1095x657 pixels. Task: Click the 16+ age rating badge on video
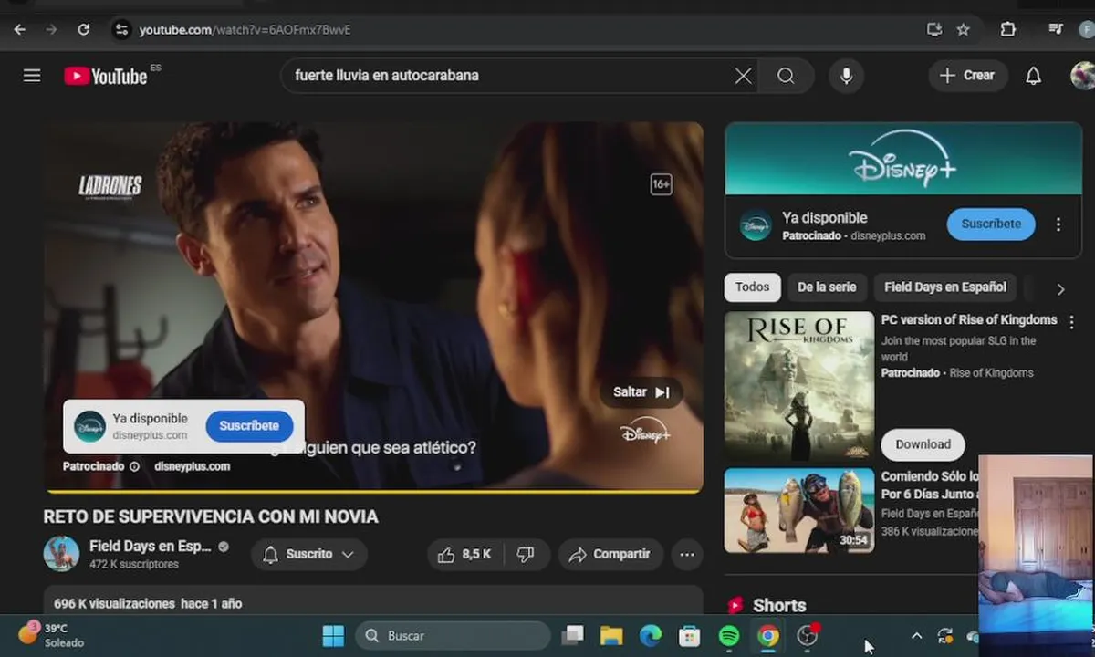(661, 184)
